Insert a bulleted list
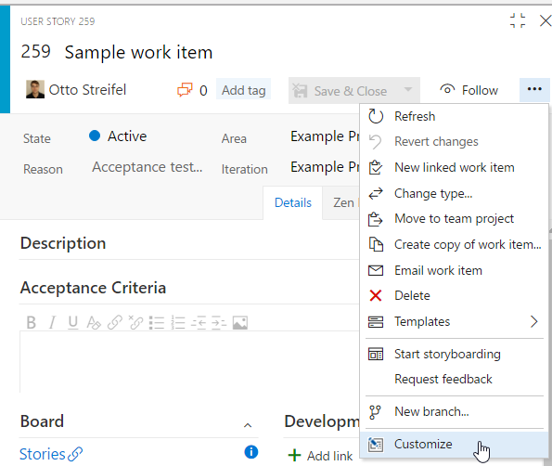This screenshot has width=552, height=466. [157, 322]
